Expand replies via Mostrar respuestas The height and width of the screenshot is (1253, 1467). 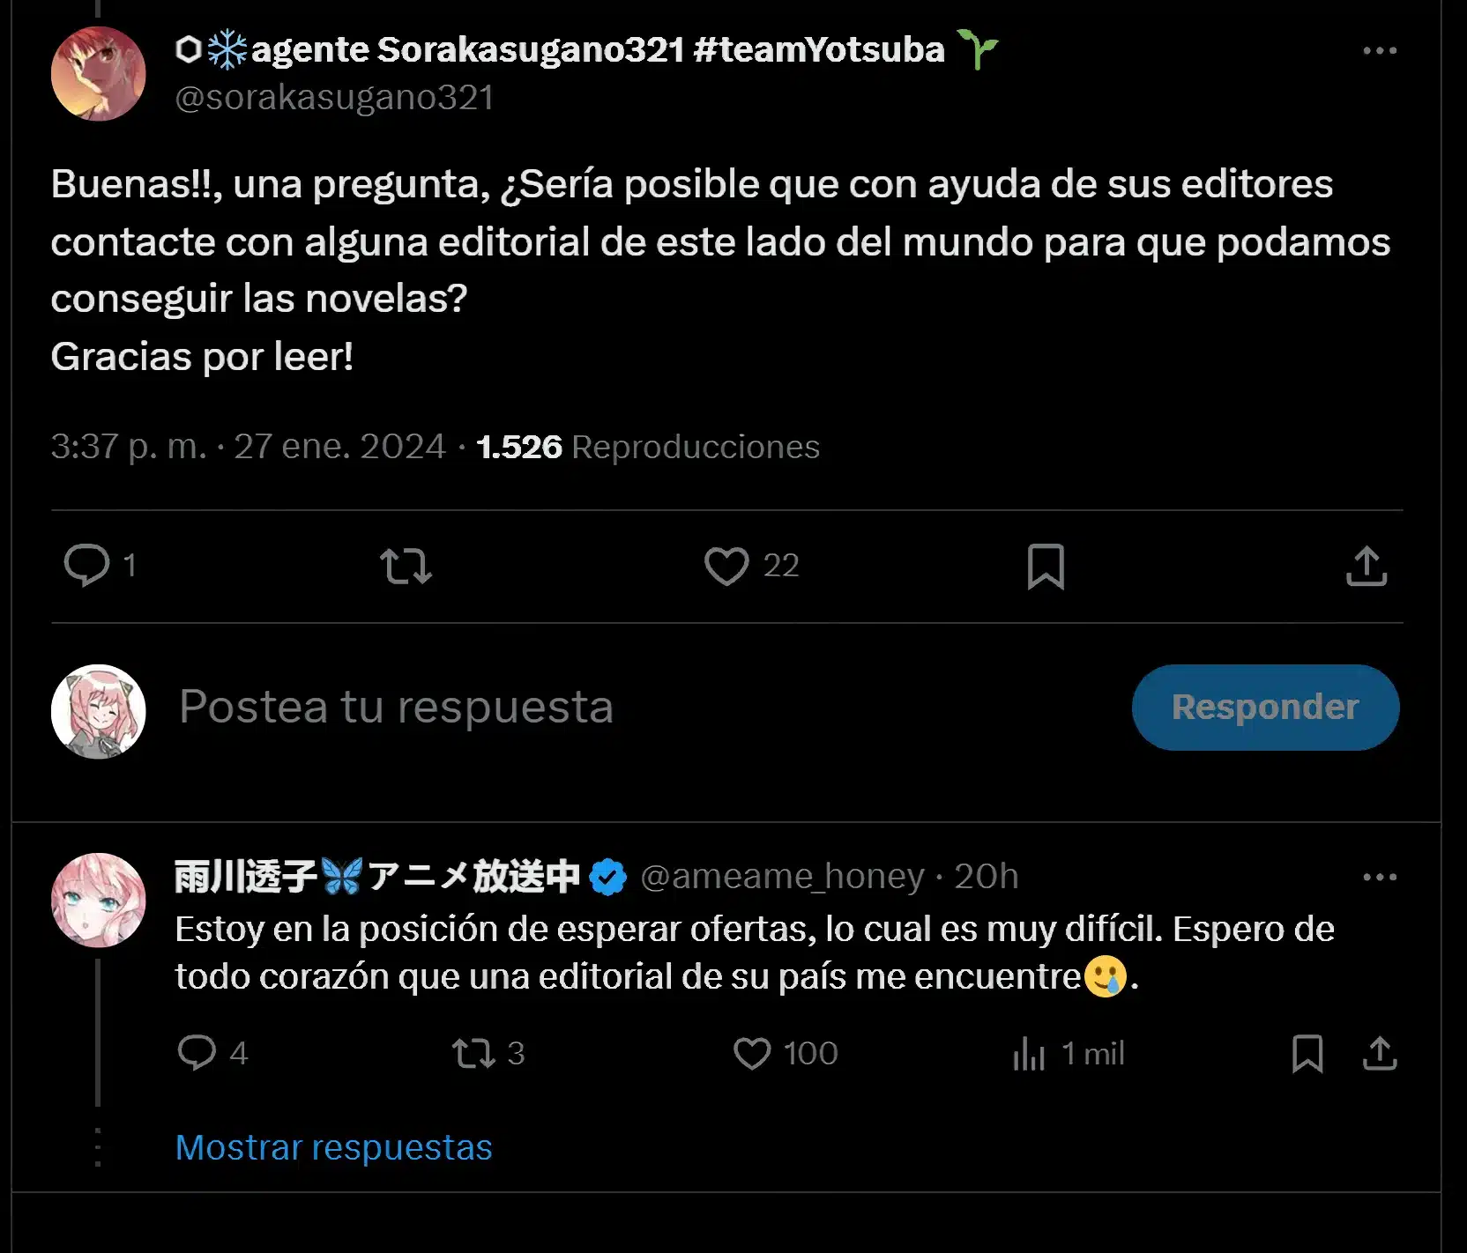[x=335, y=1147]
